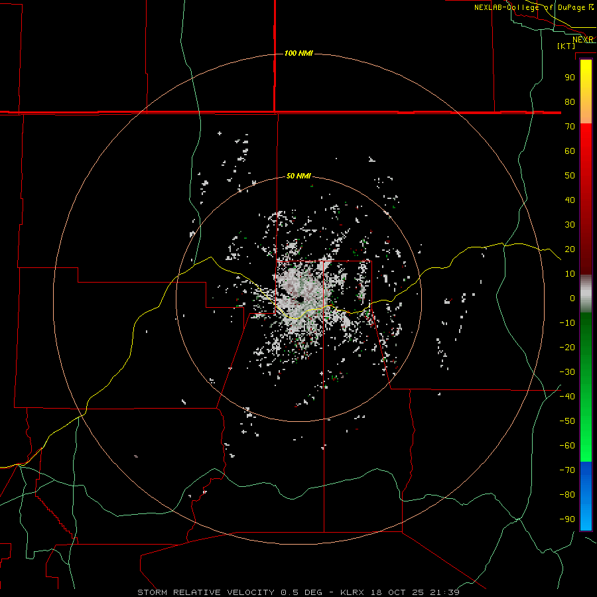Click the 60 value on the velocity scale
This screenshot has height=597, width=597.
click(x=570, y=151)
